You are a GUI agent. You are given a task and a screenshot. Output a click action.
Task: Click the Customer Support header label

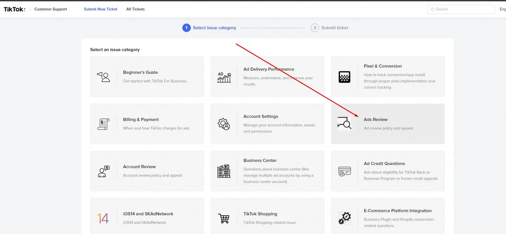click(51, 9)
